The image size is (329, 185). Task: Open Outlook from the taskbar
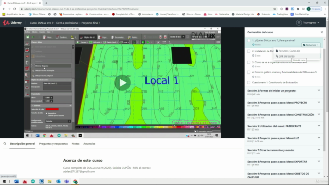pyautogui.click(x=58, y=181)
